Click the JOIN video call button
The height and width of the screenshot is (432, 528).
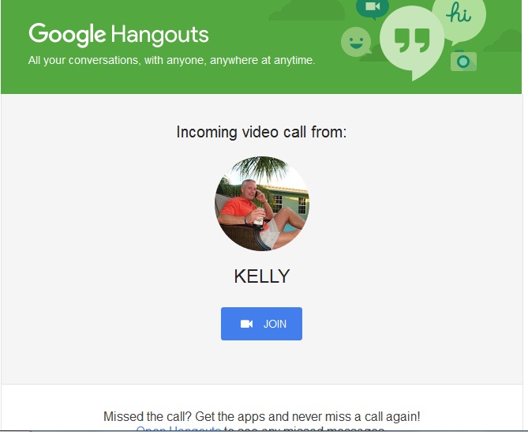(261, 324)
